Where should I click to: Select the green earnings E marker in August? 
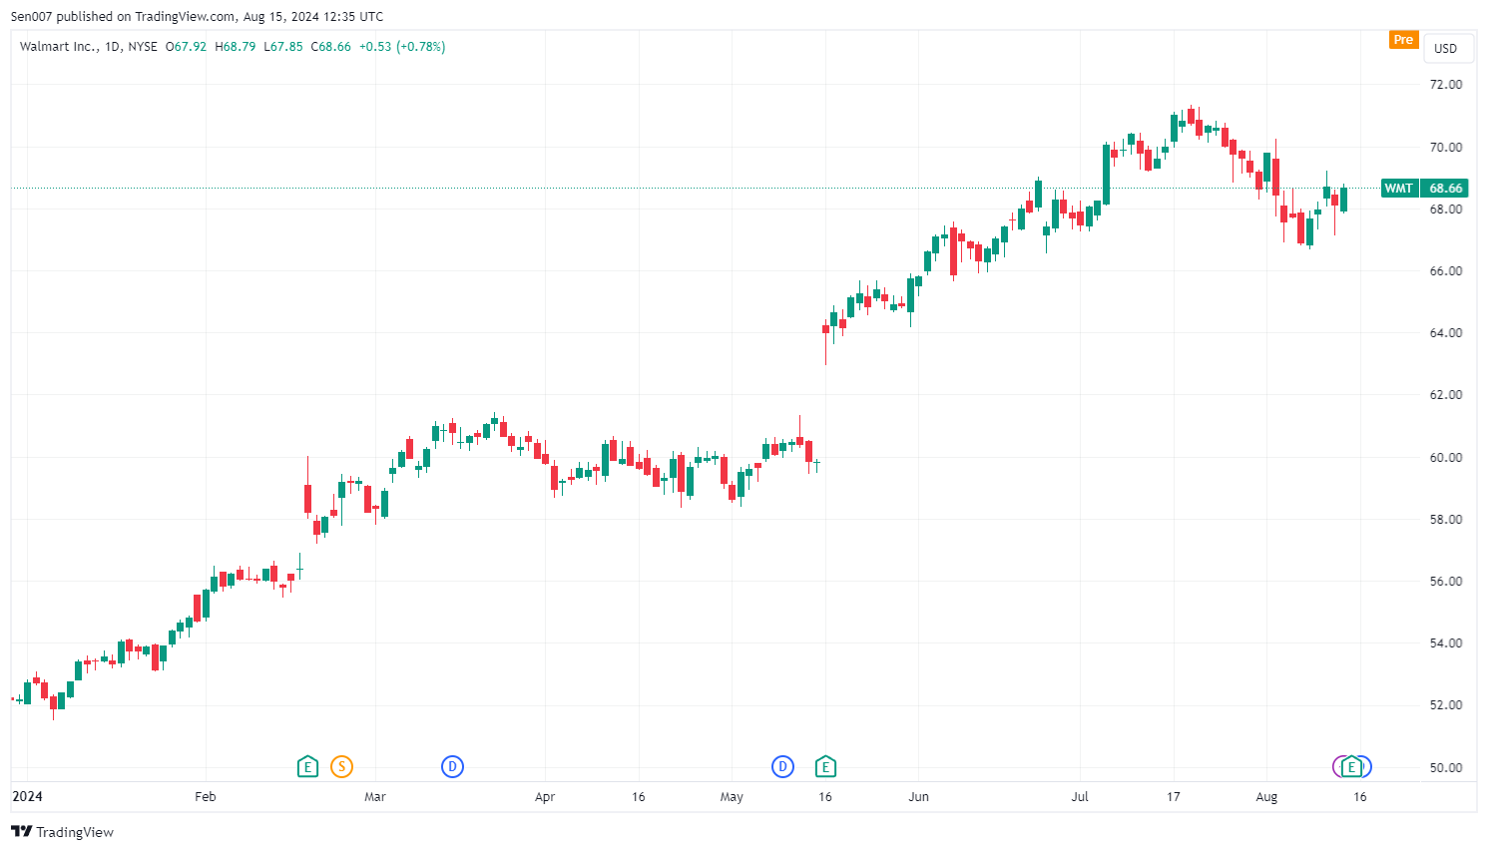(x=1352, y=766)
